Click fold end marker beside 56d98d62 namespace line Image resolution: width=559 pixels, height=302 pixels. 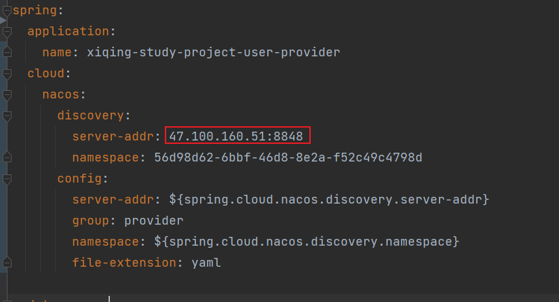(7, 157)
